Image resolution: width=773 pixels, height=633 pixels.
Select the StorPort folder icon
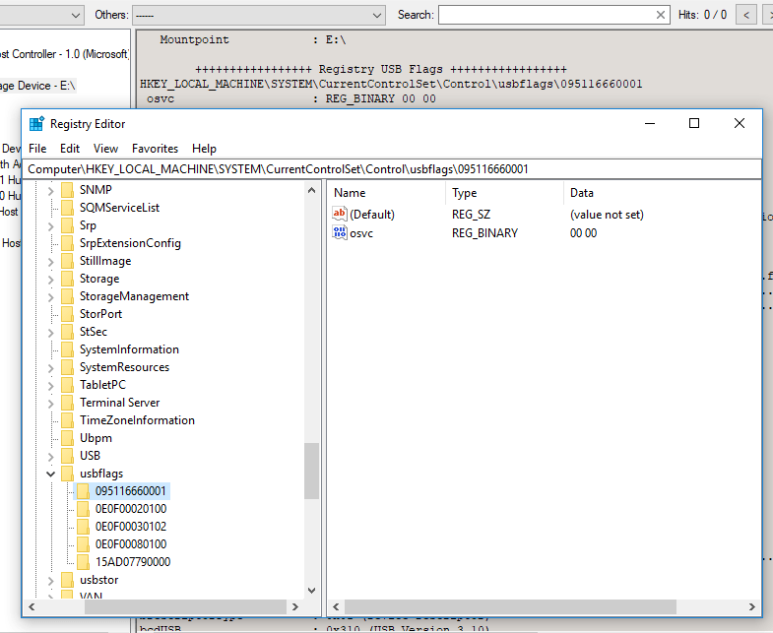coord(68,314)
